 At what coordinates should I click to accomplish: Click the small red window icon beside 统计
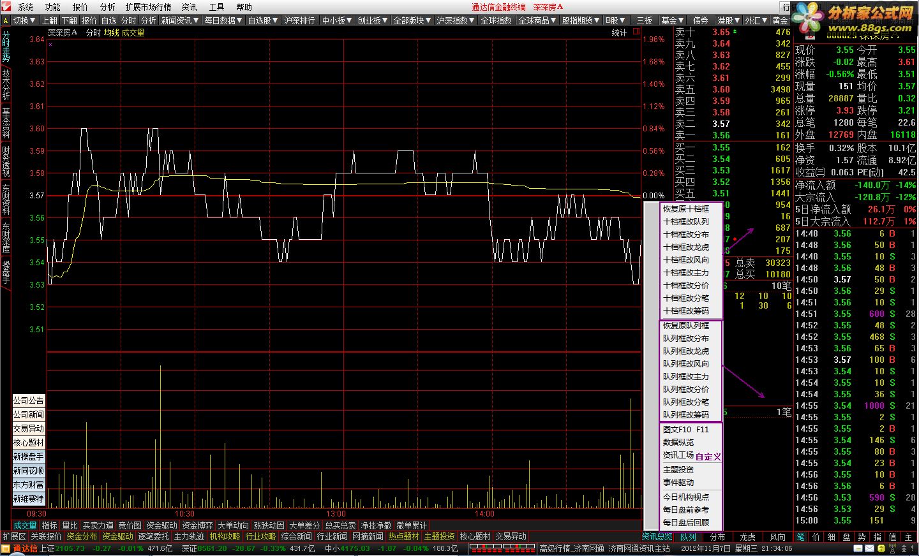point(636,33)
